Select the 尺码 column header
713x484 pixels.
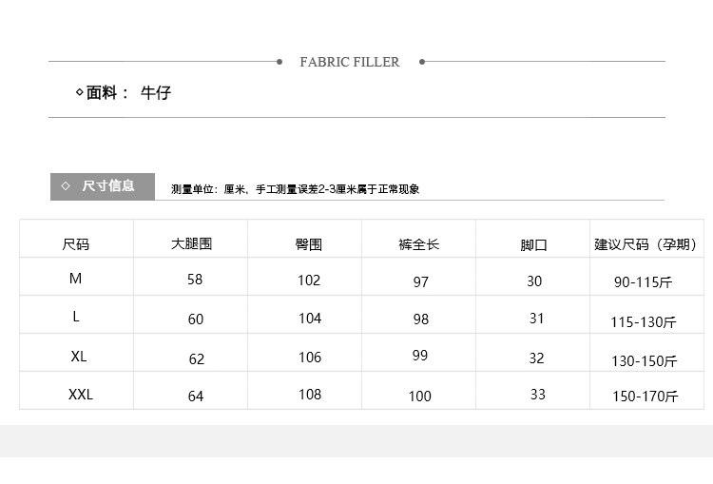click(76, 244)
